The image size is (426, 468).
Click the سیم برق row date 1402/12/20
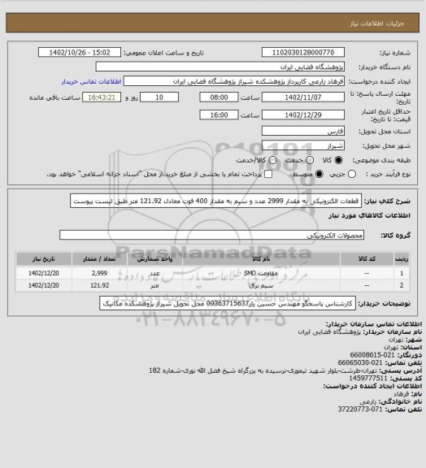44,285
